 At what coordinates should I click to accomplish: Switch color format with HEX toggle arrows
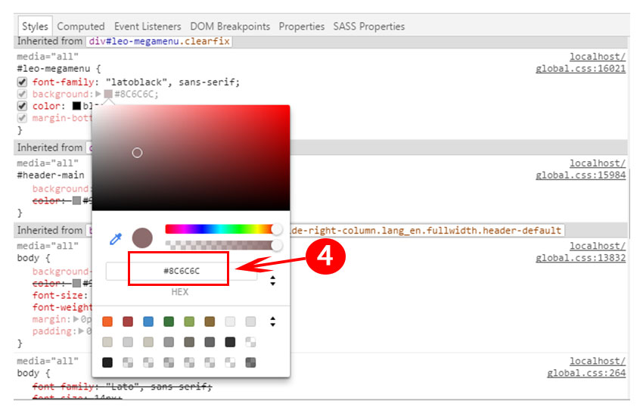pyautogui.click(x=272, y=280)
